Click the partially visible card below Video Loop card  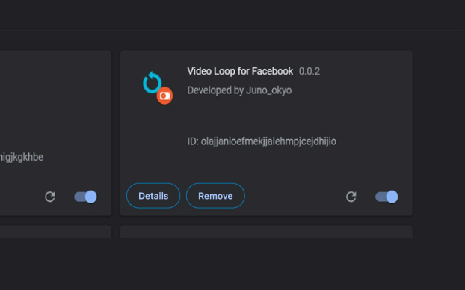click(x=266, y=232)
